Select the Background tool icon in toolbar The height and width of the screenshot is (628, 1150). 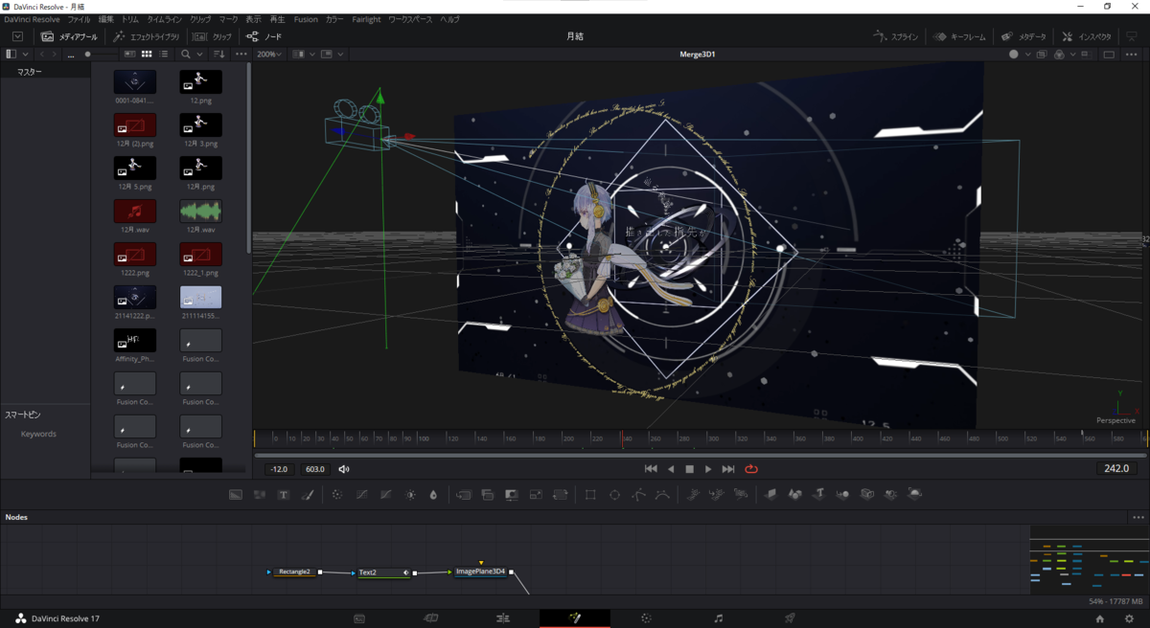point(236,495)
